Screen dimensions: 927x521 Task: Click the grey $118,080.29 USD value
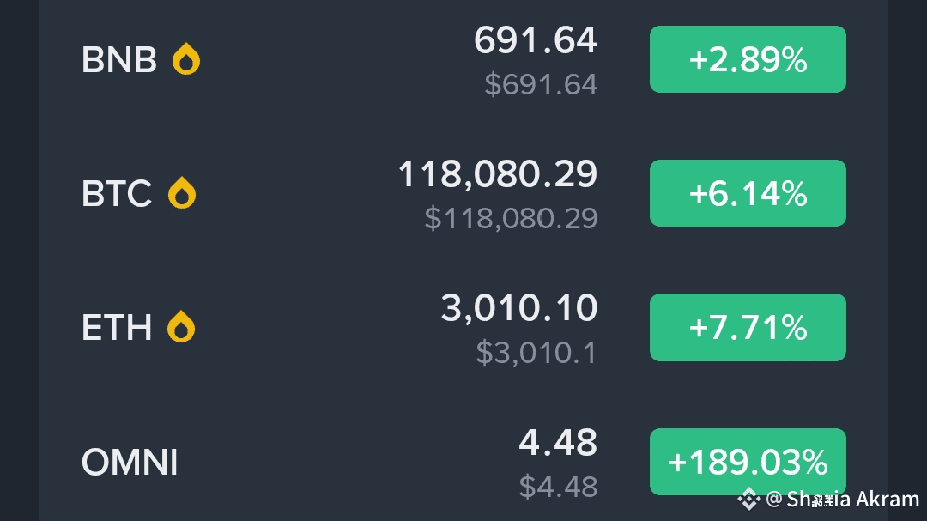[511, 218]
